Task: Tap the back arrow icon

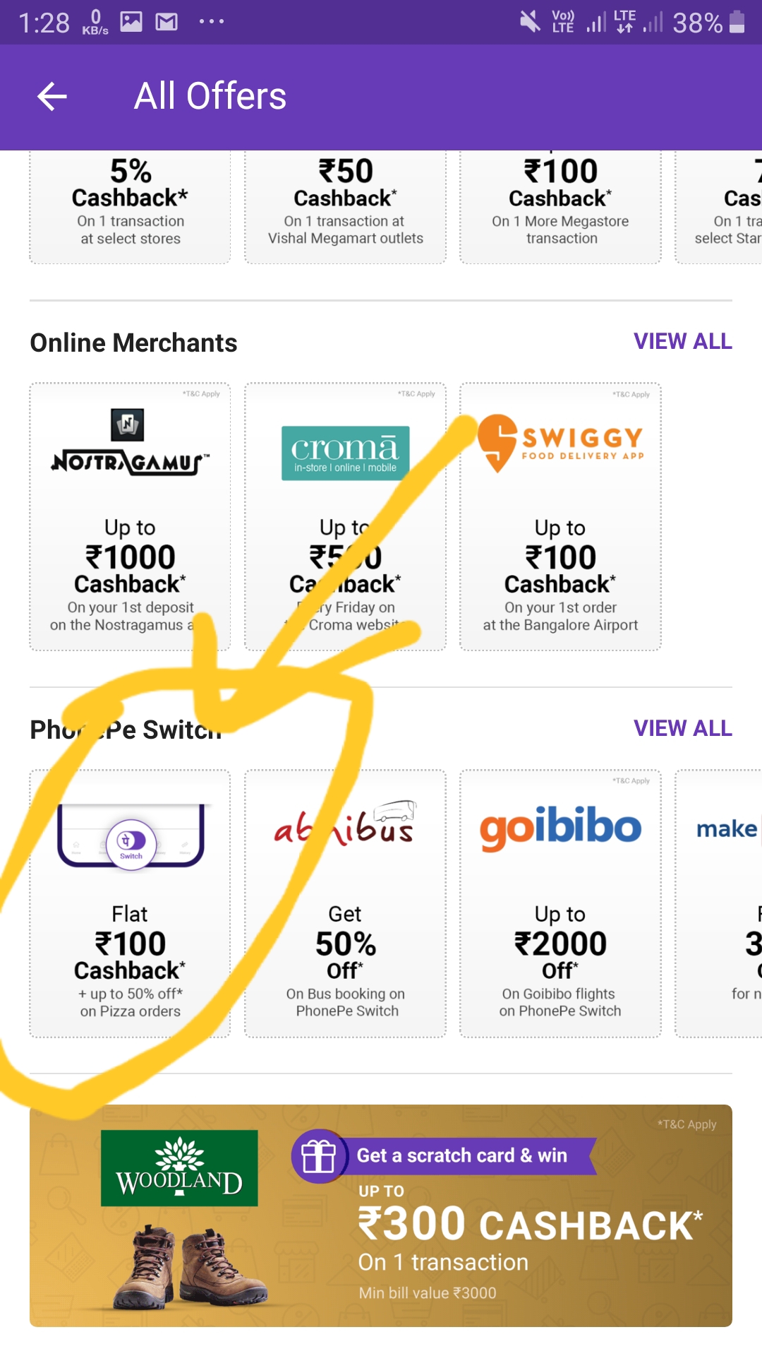Action: 52,97
